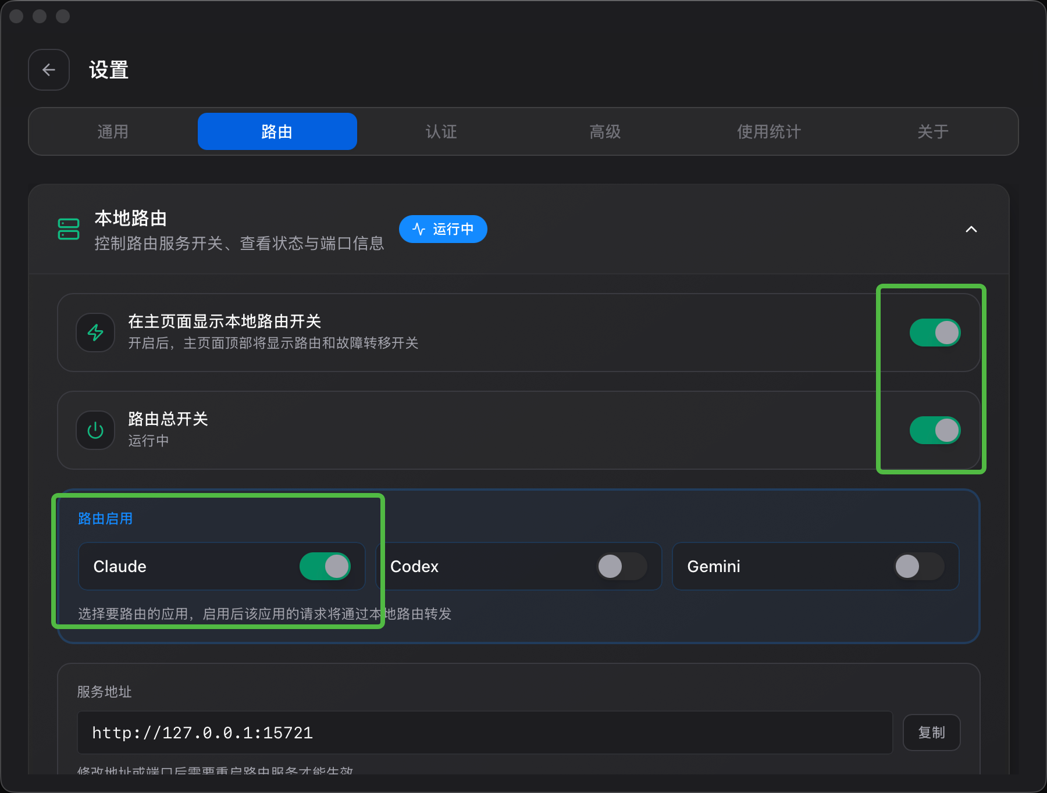Open the 高级 tab
Viewport: 1047px width, 793px height.
point(606,131)
